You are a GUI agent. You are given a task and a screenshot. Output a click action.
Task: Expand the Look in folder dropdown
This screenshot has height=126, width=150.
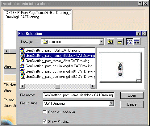102,42
